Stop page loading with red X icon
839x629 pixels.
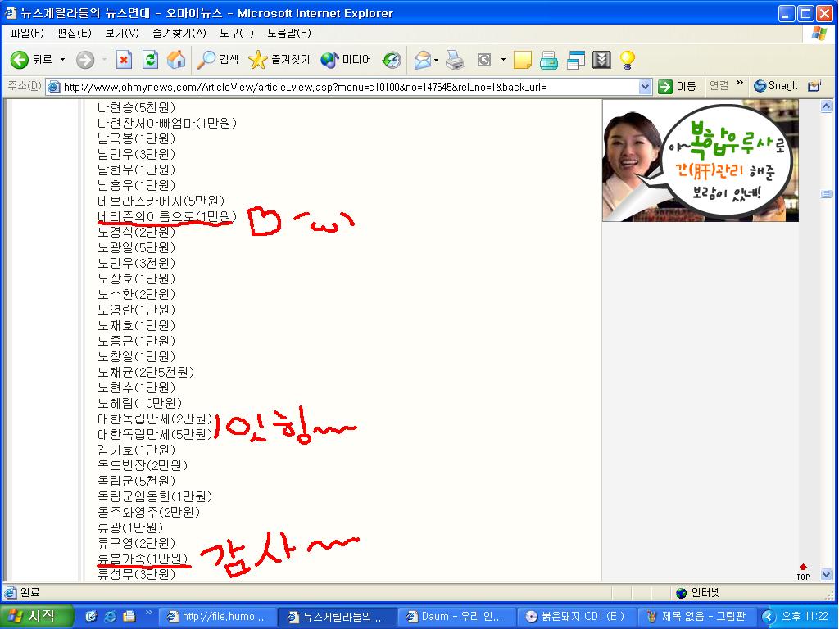tap(124, 59)
